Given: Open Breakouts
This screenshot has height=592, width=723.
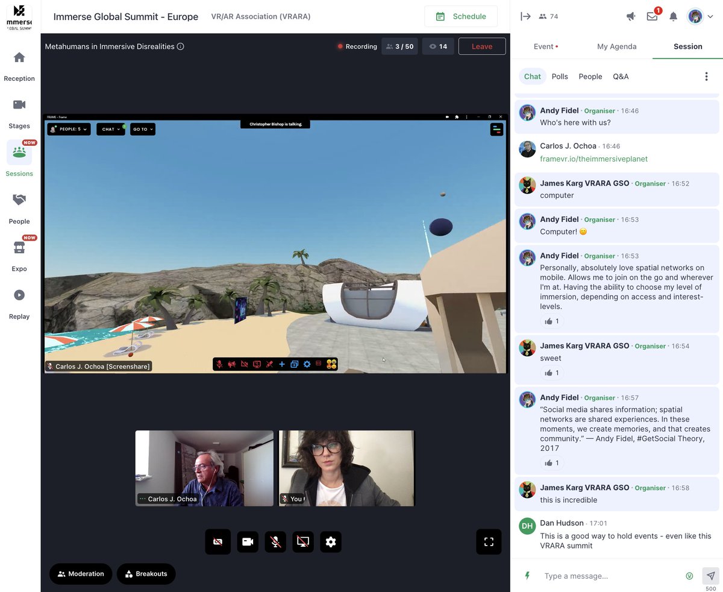Looking at the screenshot, I should (146, 574).
